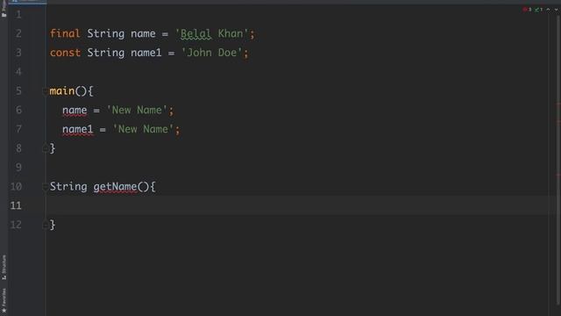This screenshot has height=316, width=561.
Task: Click line number 5 in gutter
Action: click(x=18, y=91)
